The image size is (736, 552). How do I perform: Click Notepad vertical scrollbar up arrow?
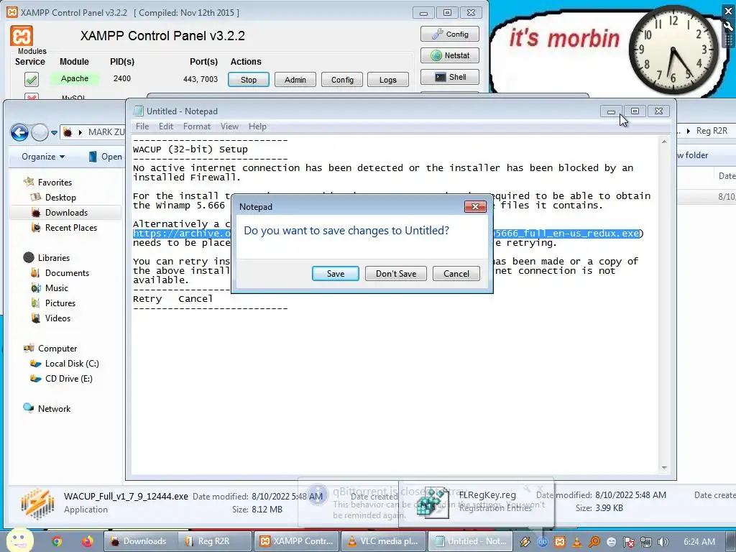(x=663, y=142)
